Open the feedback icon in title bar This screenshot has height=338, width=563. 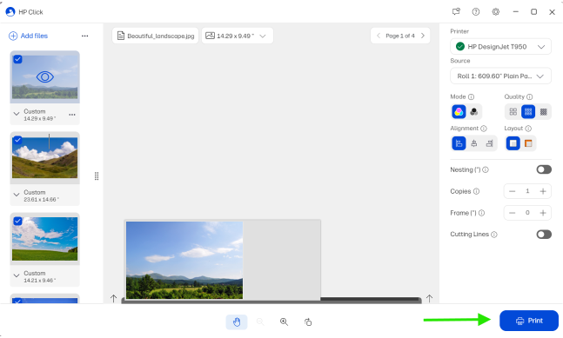[x=456, y=12]
